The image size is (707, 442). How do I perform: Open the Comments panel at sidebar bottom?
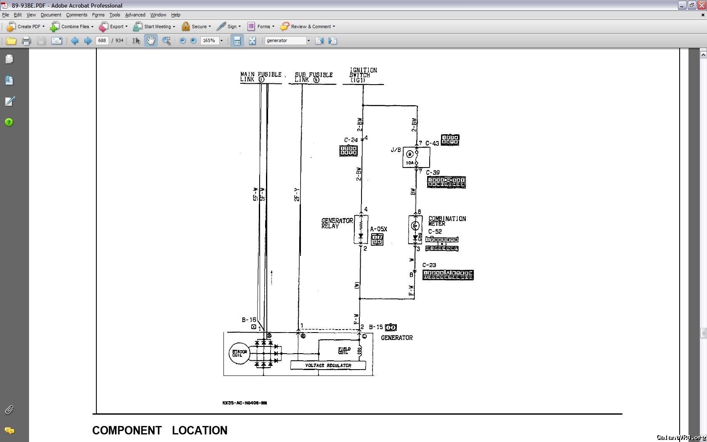click(9, 431)
